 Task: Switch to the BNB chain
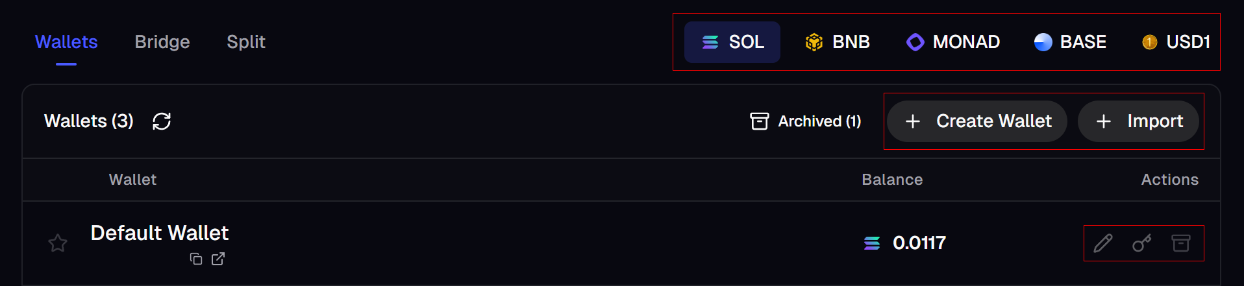pyautogui.click(x=838, y=42)
